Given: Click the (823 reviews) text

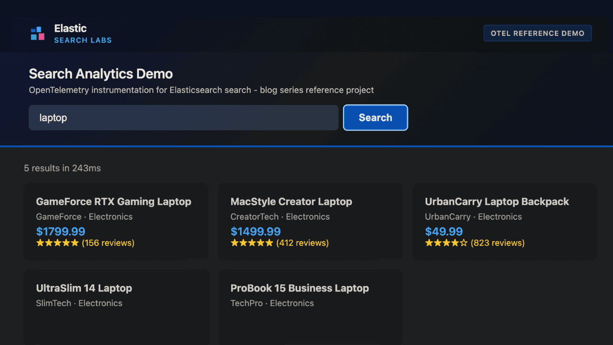Looking at the screenshot, I should (x=498, y=243).
